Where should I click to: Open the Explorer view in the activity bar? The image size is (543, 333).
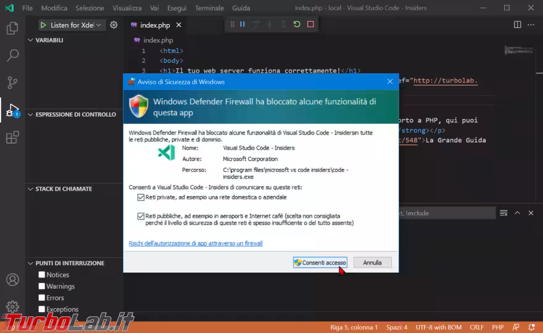pos(12,28)
